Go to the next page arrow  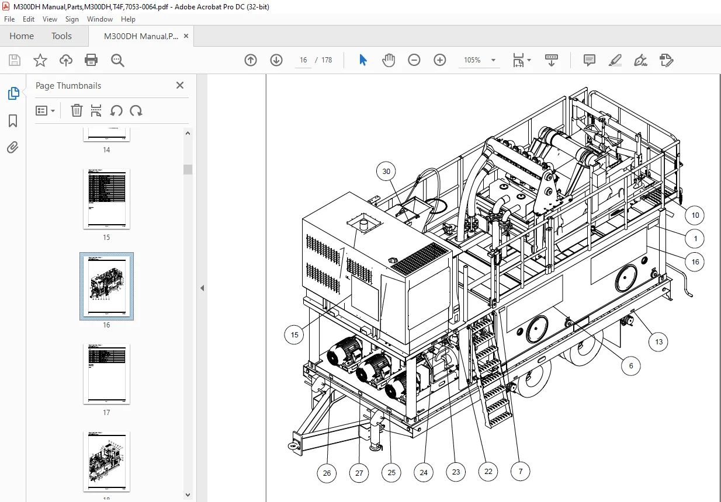[276, 60]
